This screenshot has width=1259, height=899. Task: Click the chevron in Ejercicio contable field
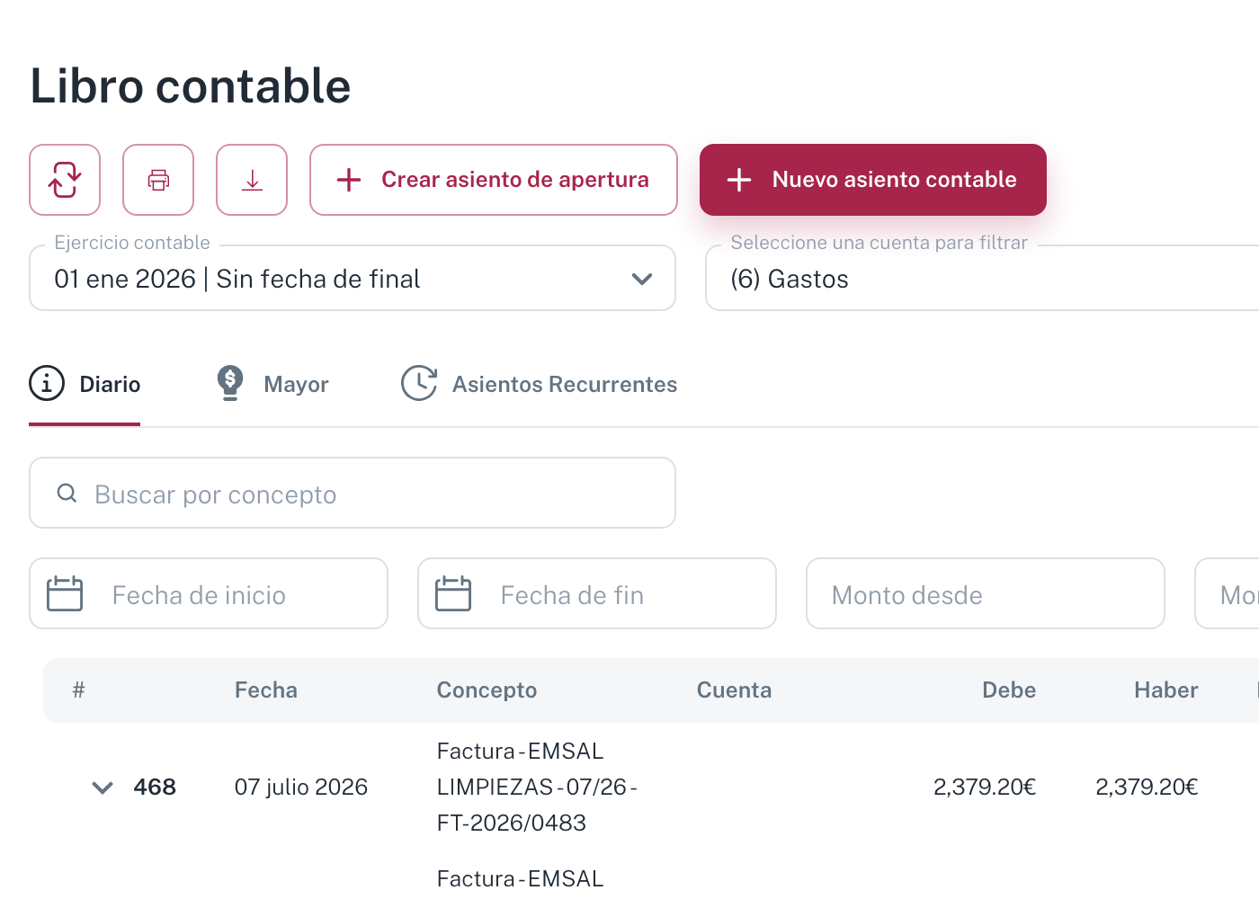tap(642, 279)
